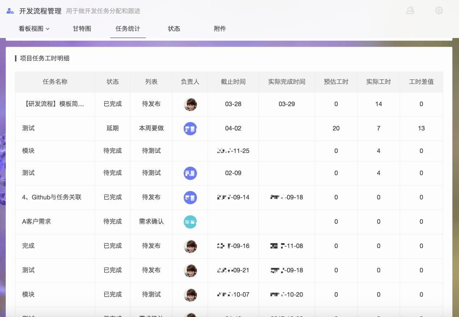Open the member management icon
Viewport: 459px width, 317px height.
(x=410, y=10)
